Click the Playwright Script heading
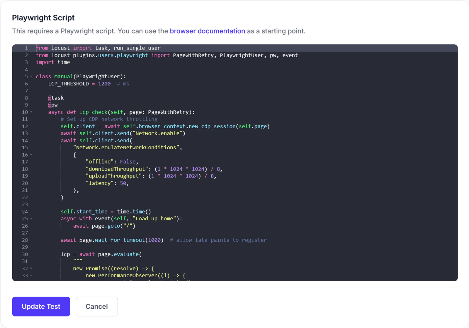Viewport: 469px width, 328px height. 43,18
